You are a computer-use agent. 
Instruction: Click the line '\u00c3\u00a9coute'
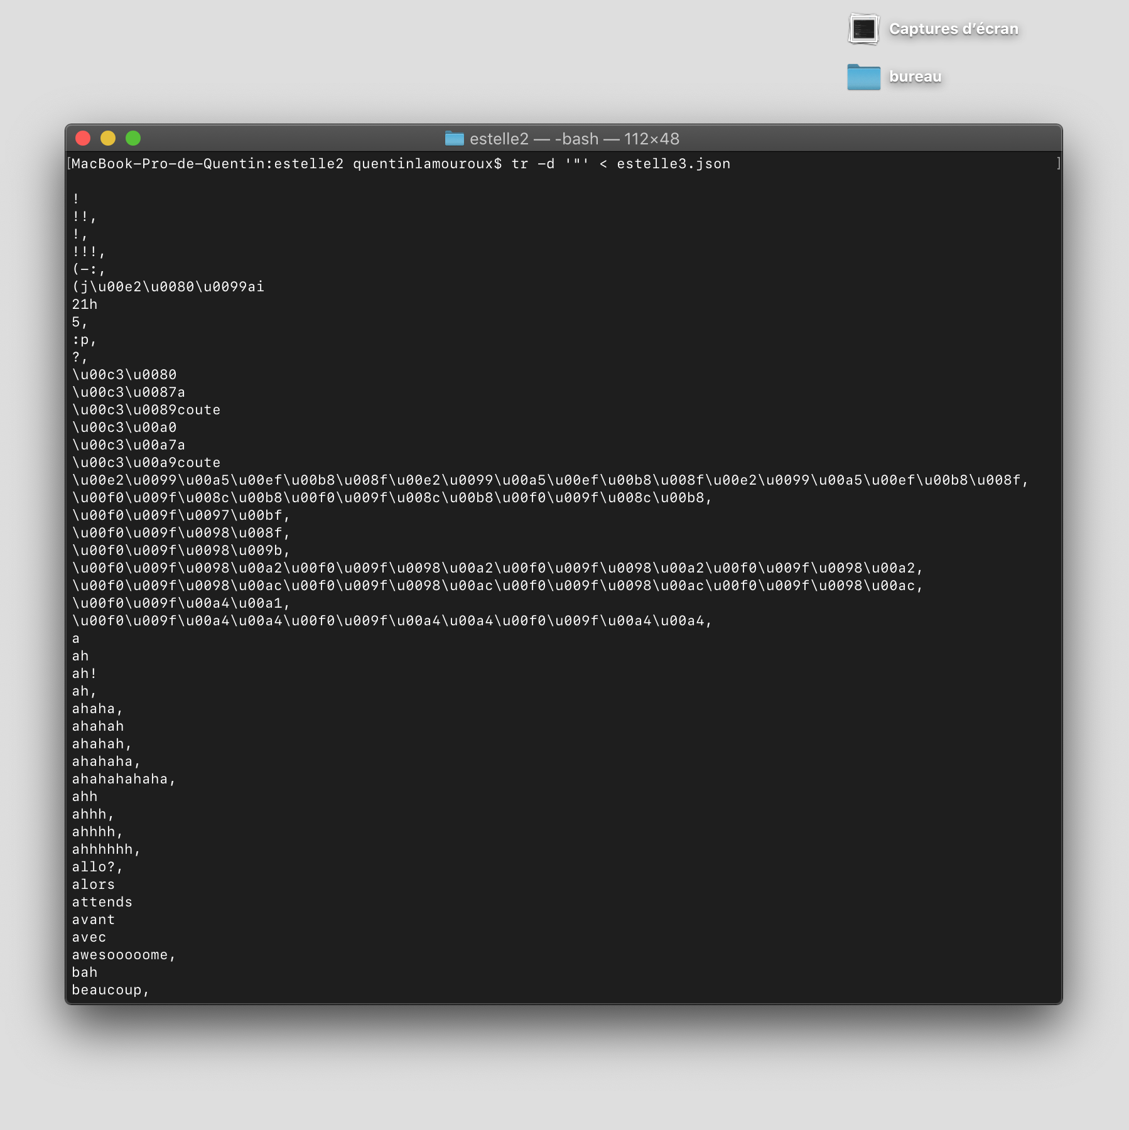(x=146, y=463)
